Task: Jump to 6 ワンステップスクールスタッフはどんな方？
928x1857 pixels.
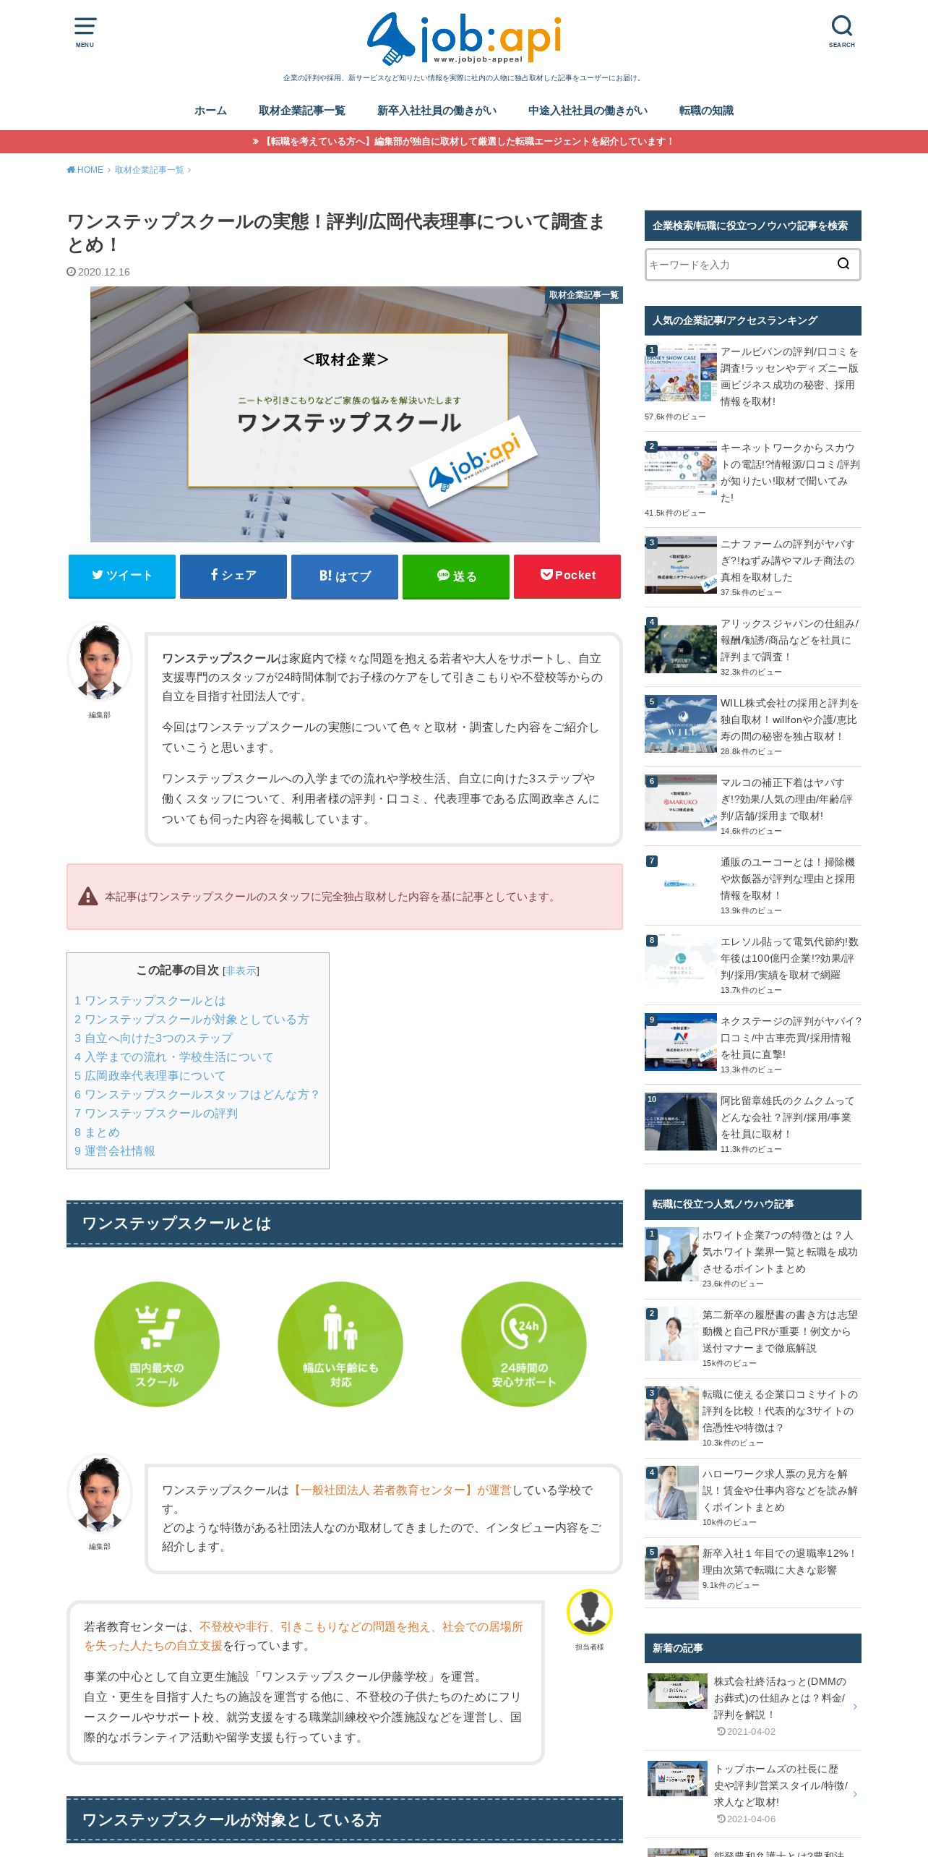Action: (197, 1094)
